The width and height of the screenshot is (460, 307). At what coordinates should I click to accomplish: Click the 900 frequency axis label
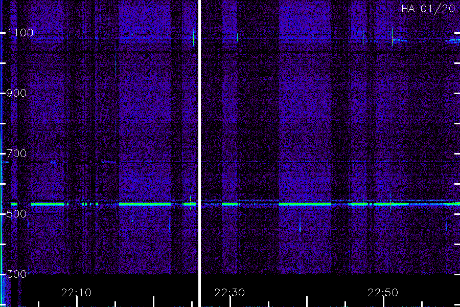tap(16, 93)
